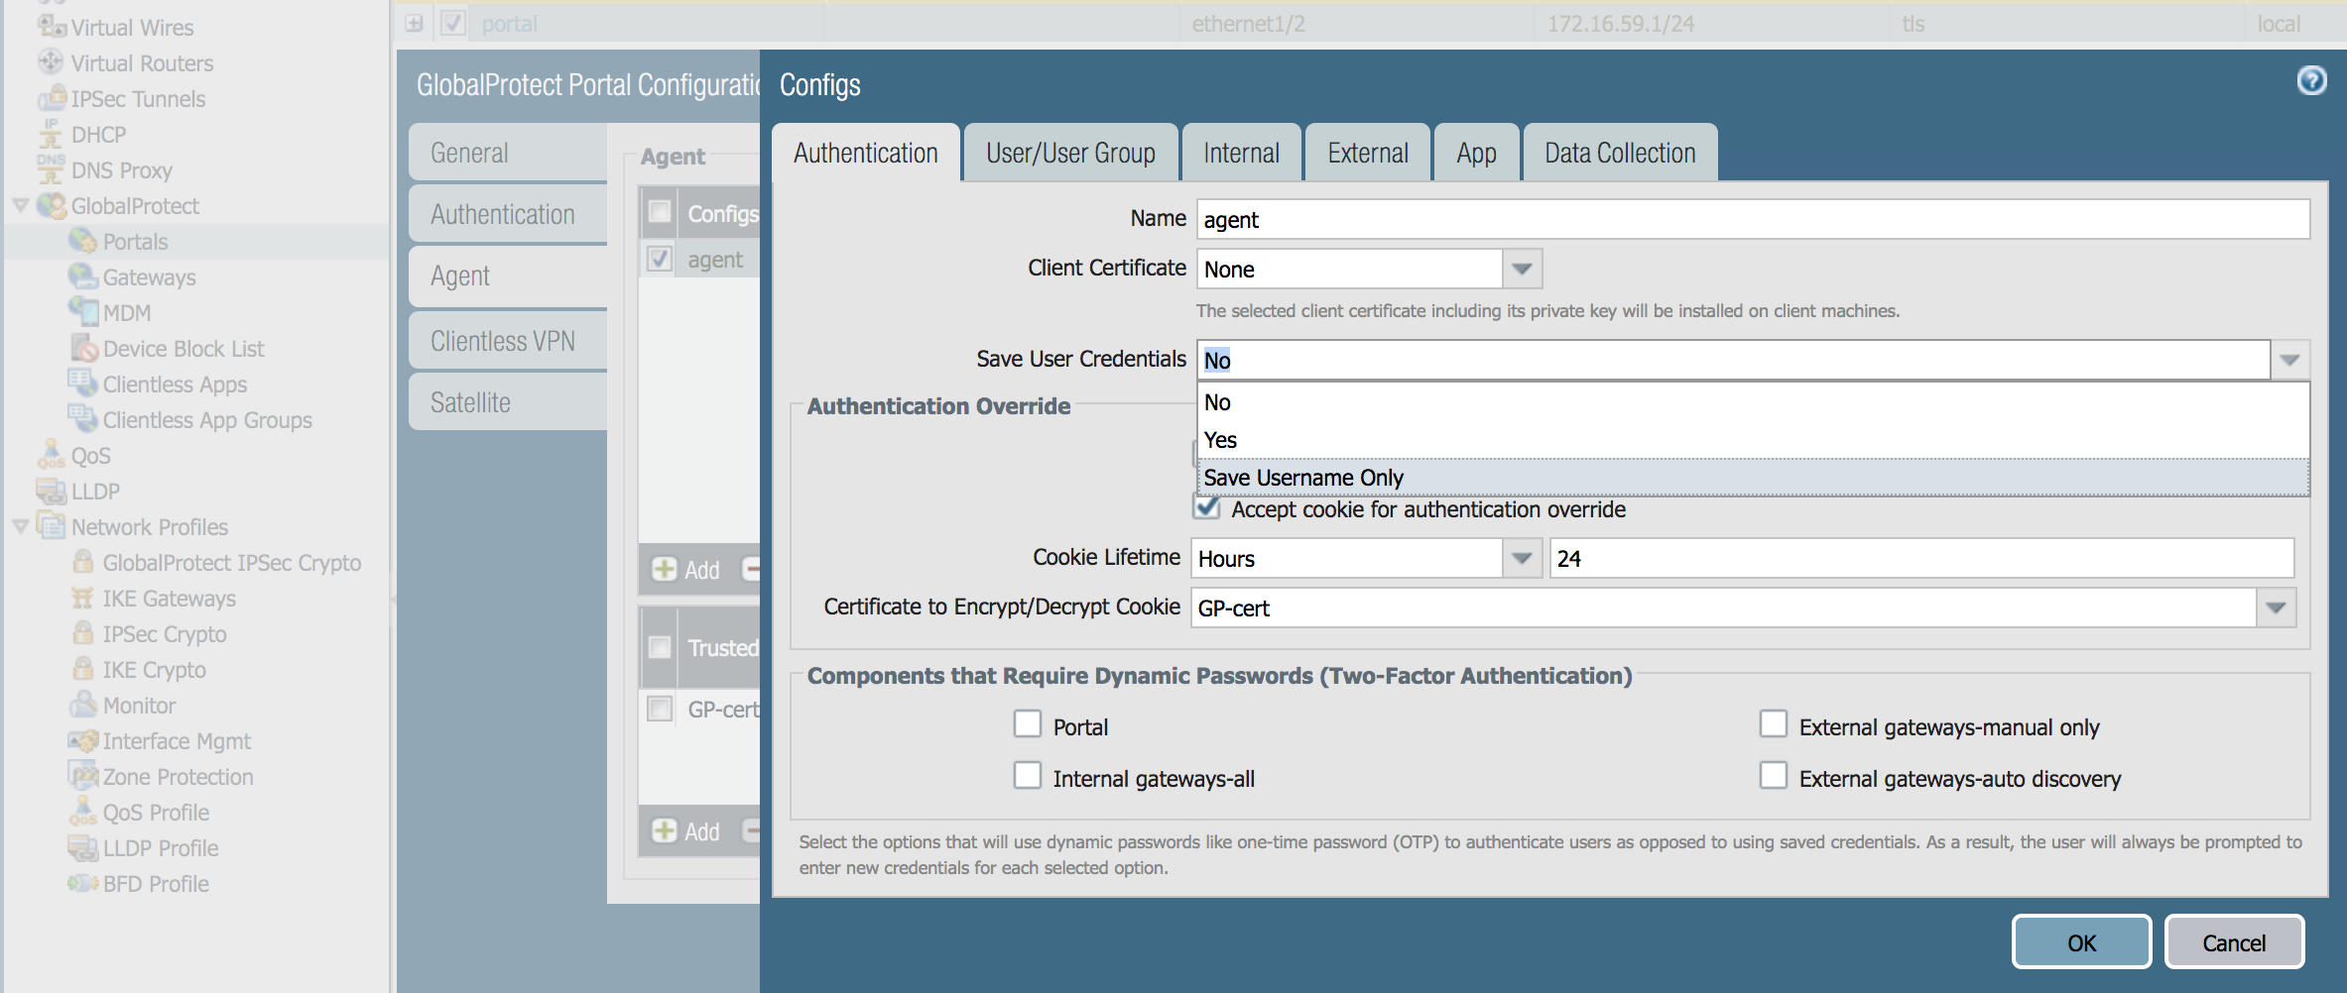This screenshot has height=993, width=2347.
Task: Click the help question mark icon
Action: 2311,80
